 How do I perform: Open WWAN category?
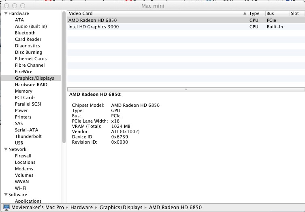[22, 182]
